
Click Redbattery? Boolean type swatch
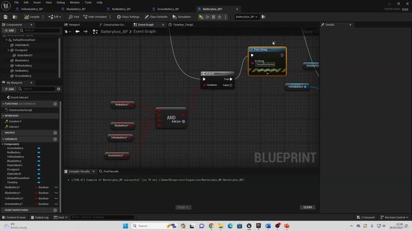click(36, 187)
